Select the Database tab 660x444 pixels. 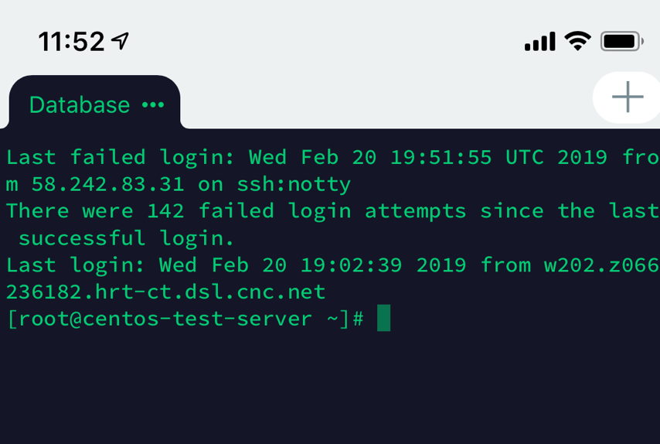[80, 104]
